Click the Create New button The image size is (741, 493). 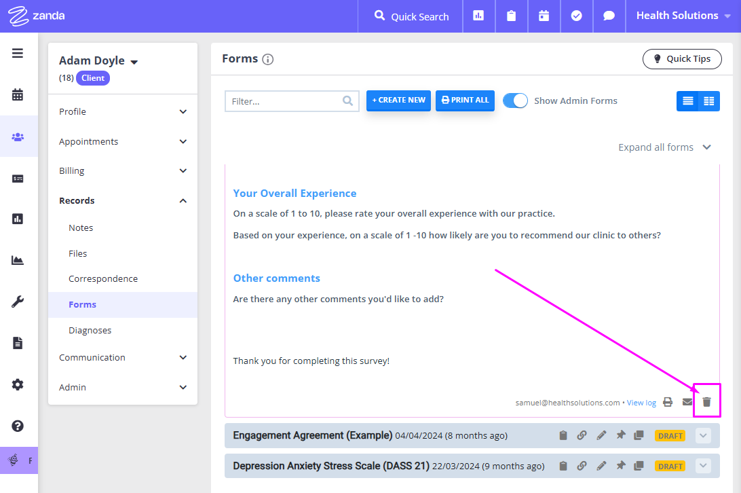click(x=398, y=100)
